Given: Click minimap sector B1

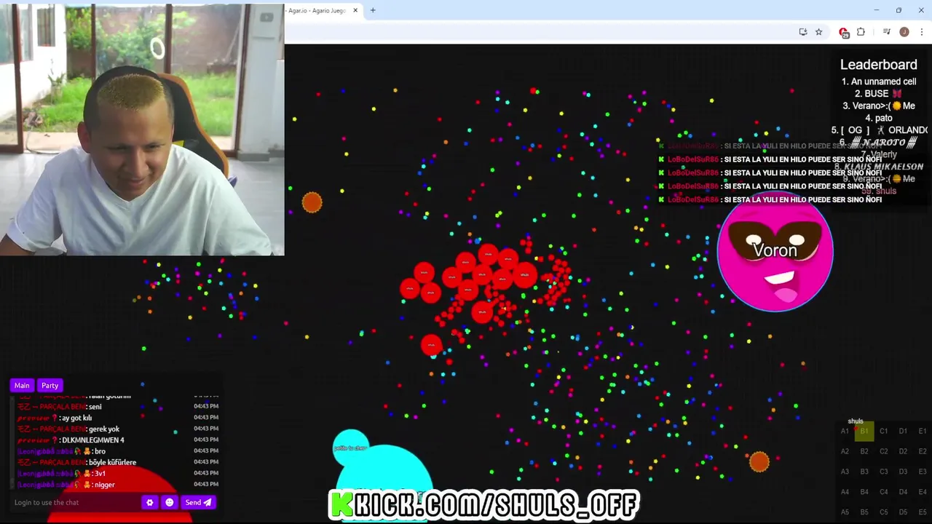Looking at the screenshot, I should coord(864,431).
